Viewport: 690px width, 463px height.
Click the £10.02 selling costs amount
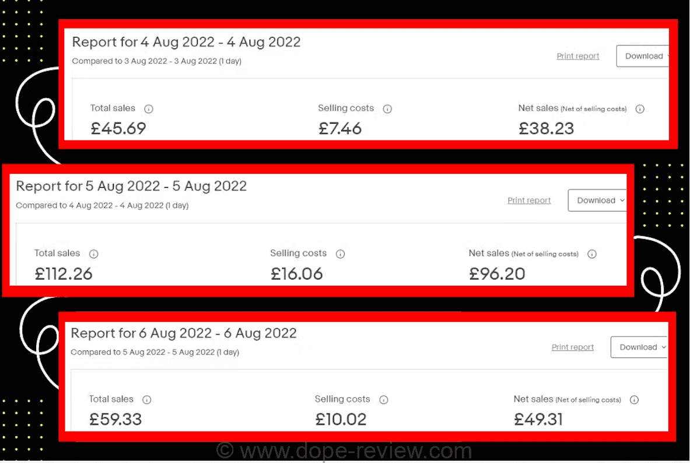click(341, 419)
